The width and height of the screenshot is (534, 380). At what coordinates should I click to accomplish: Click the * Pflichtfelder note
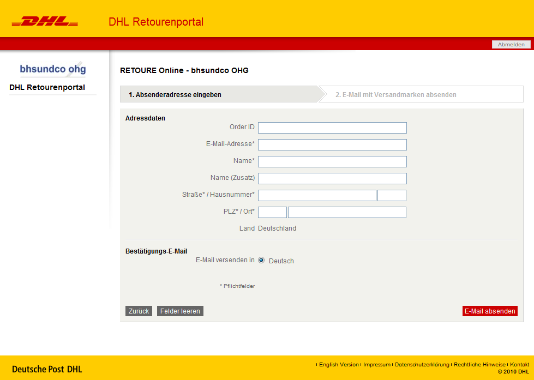[x=237, y=286]
